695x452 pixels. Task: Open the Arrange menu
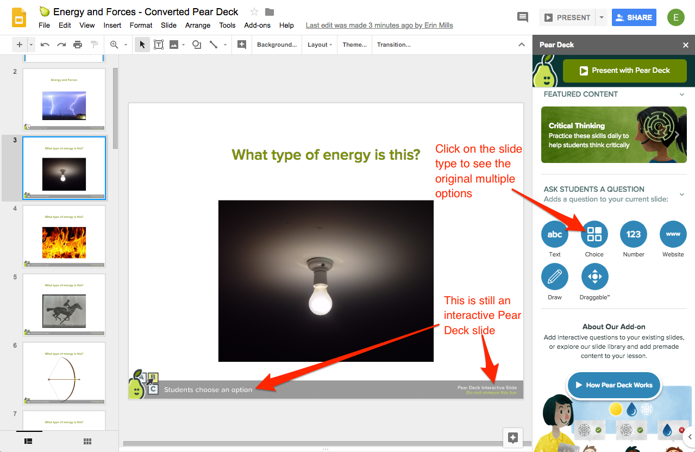pos(197,25)
